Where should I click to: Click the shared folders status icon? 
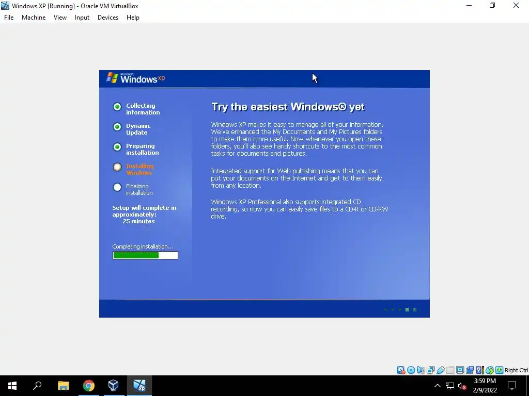click(450, 370)
